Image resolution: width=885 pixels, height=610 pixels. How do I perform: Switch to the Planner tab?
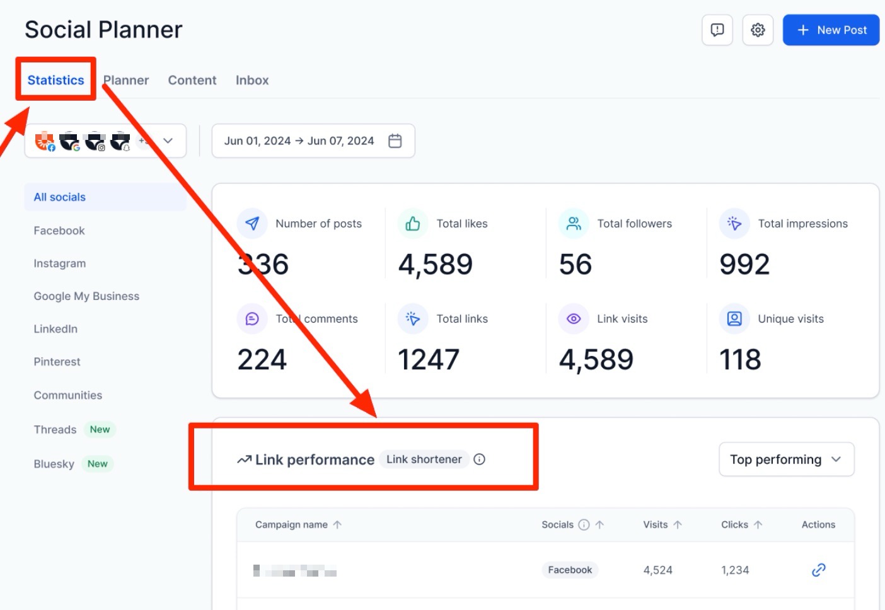[126, 80]
